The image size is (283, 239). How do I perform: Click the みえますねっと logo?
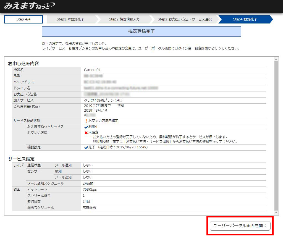click(29, 6)
